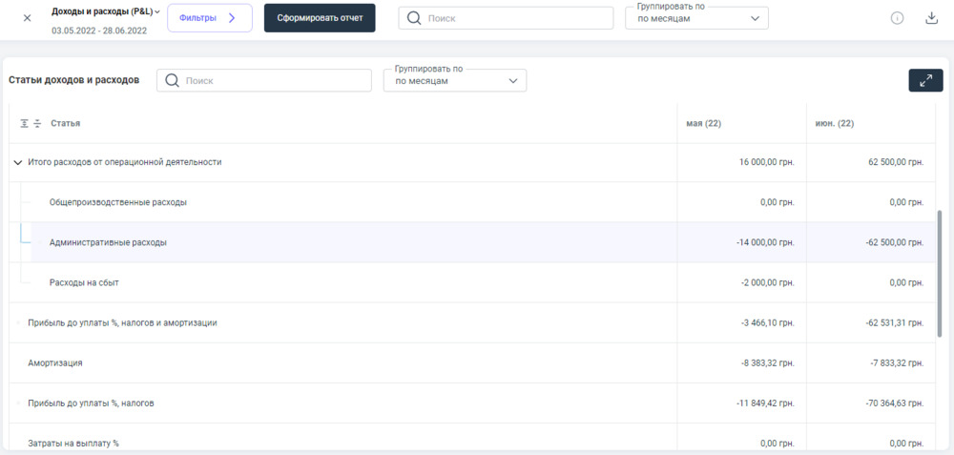Click the collapse all rows icon
This screenshot has height=455, width=954.
[x=37, y=124]
